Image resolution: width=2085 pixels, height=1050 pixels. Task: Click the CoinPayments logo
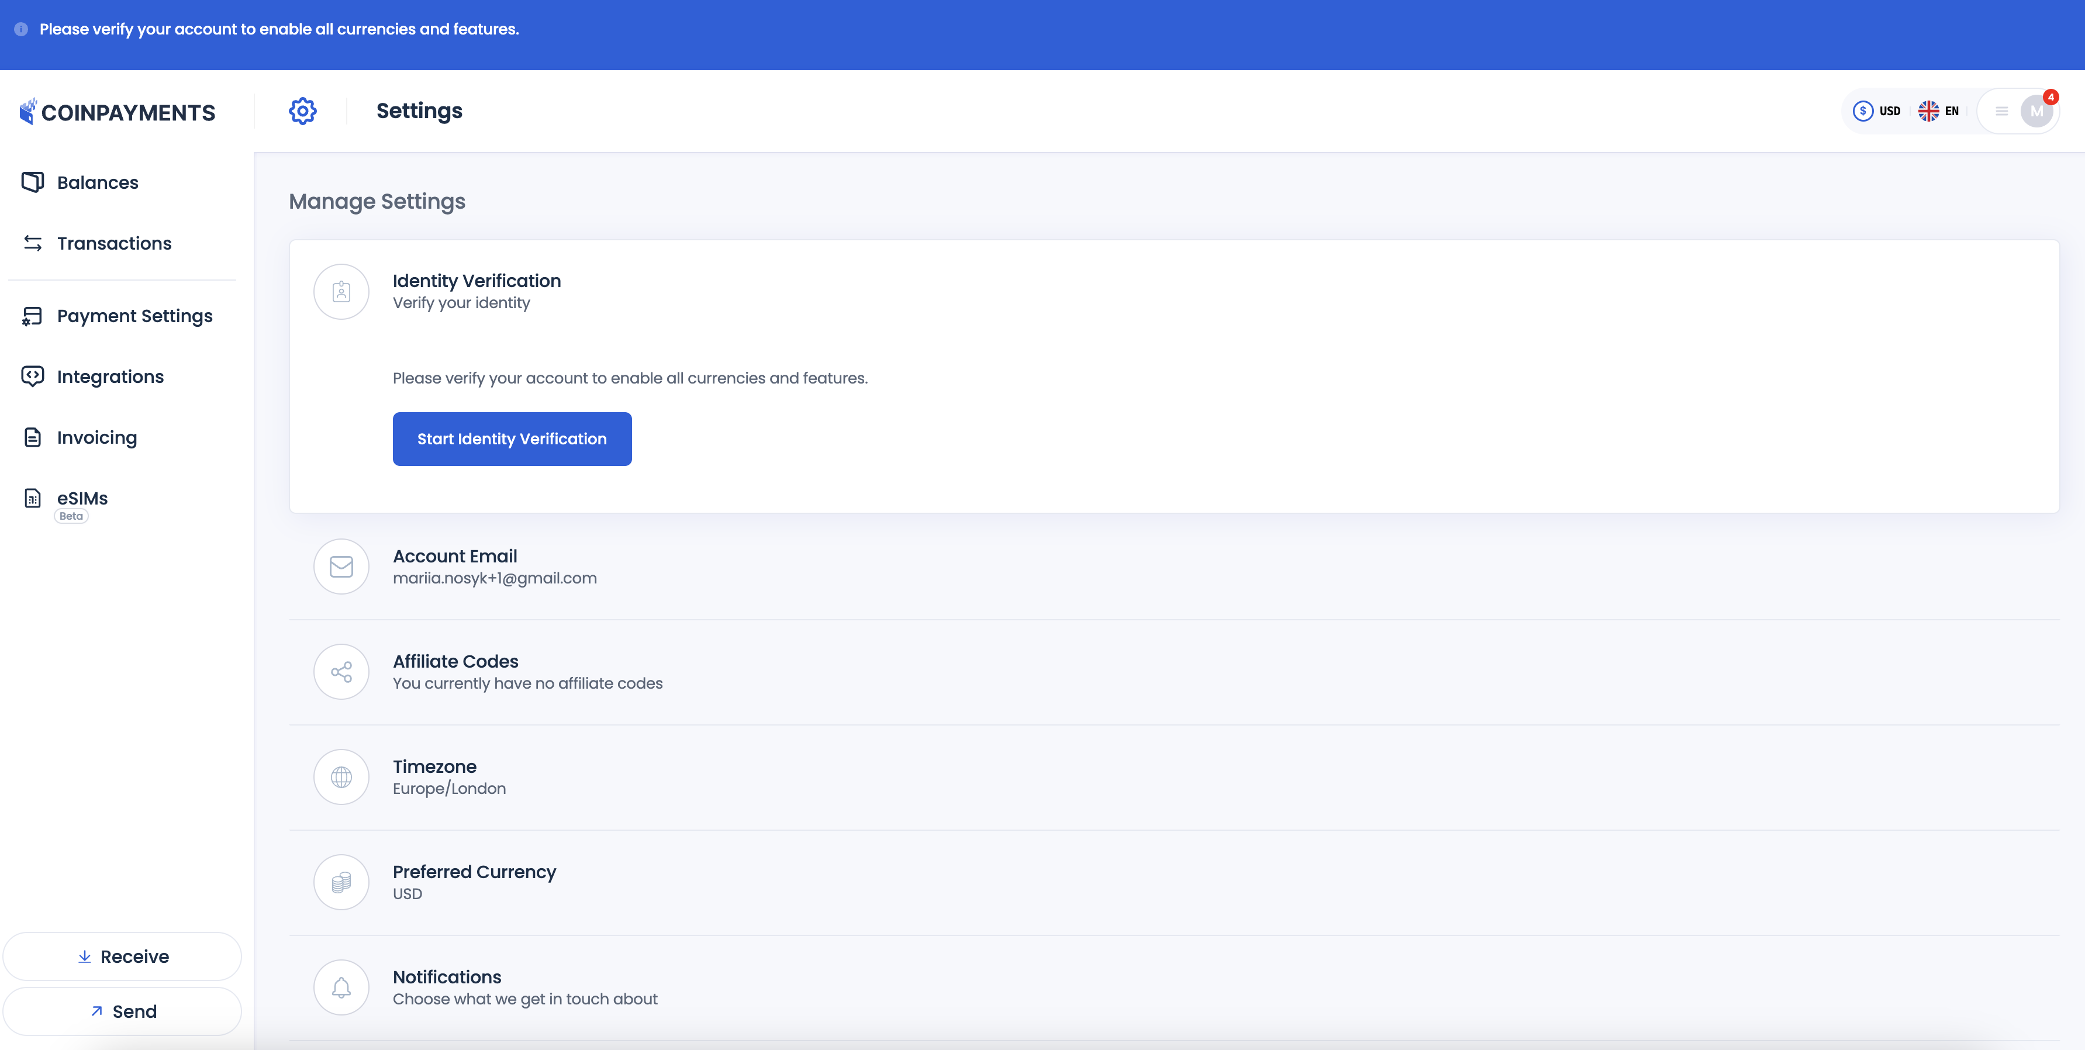pos(118,112)
